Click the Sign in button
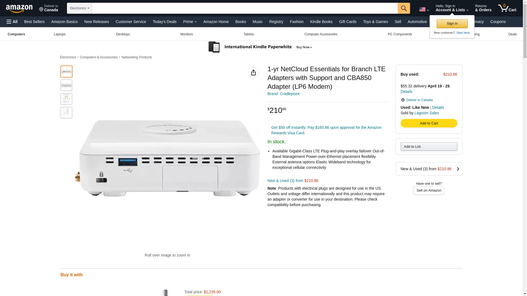 tap(452, 24)
